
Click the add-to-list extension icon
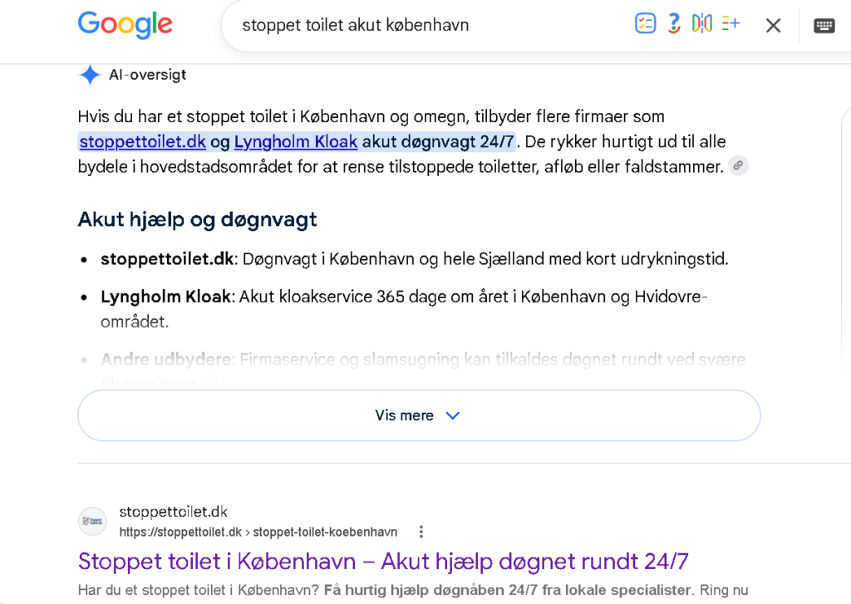pos(730,23)
